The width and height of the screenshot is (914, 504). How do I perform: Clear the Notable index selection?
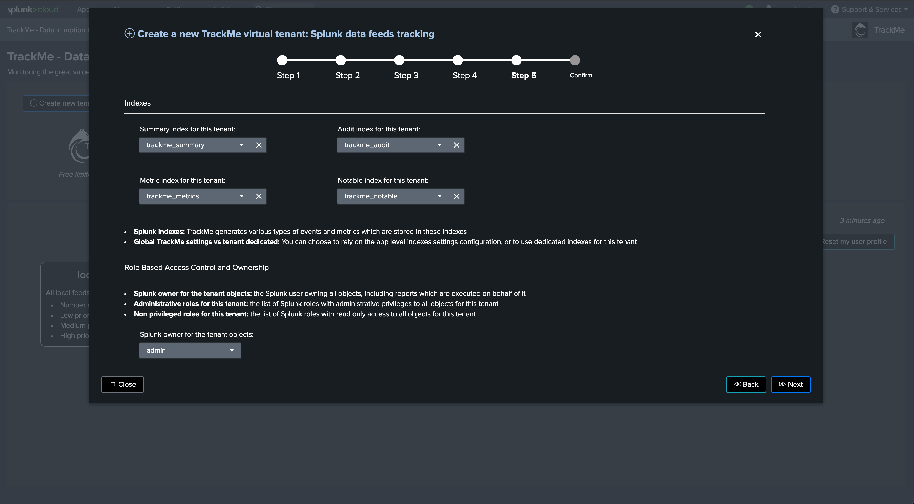pos(456,196)
